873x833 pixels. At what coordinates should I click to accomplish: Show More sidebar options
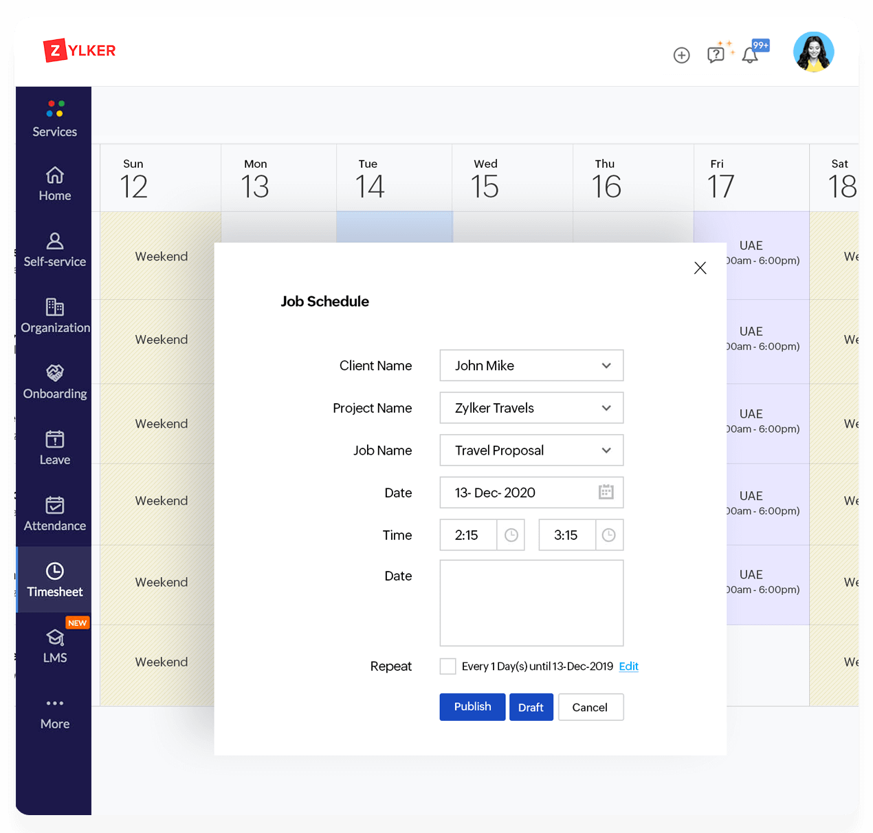point(55,713)
